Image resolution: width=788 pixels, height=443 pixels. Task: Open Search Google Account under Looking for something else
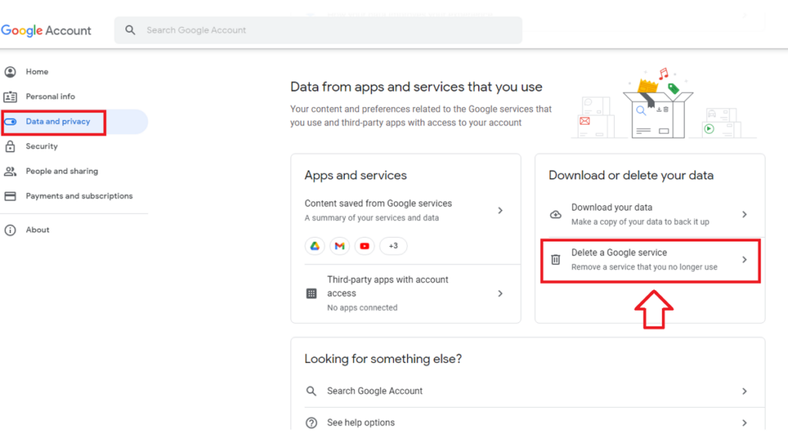pos(528,391)
